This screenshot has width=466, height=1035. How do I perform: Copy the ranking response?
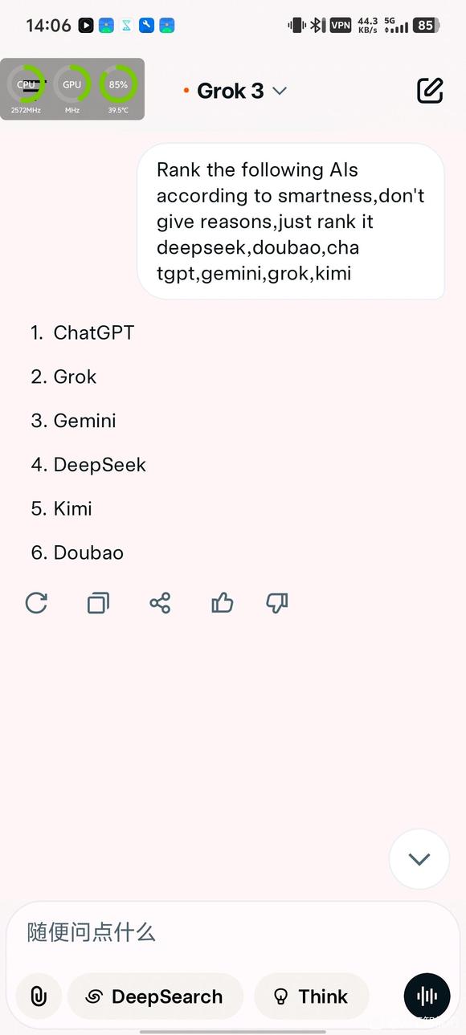(x=98, y=603)
